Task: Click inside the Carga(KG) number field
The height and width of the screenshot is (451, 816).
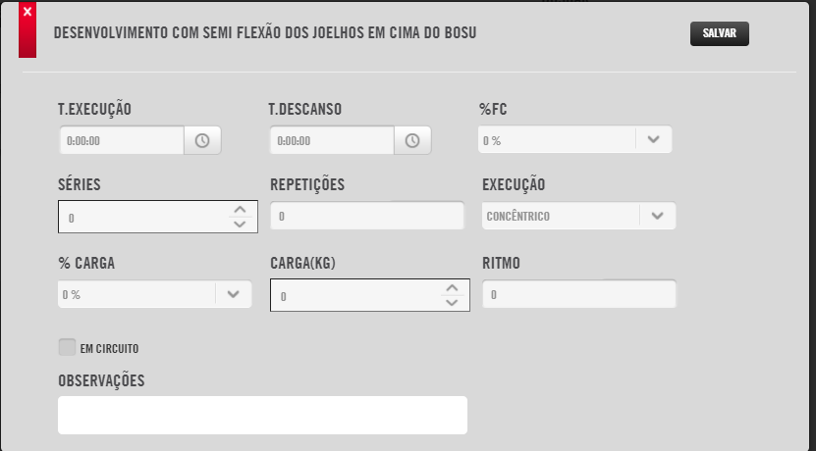Action: pyautogui.click(x=355, y=295)
